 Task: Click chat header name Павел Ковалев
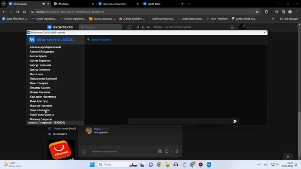click(x=100, y=39)
